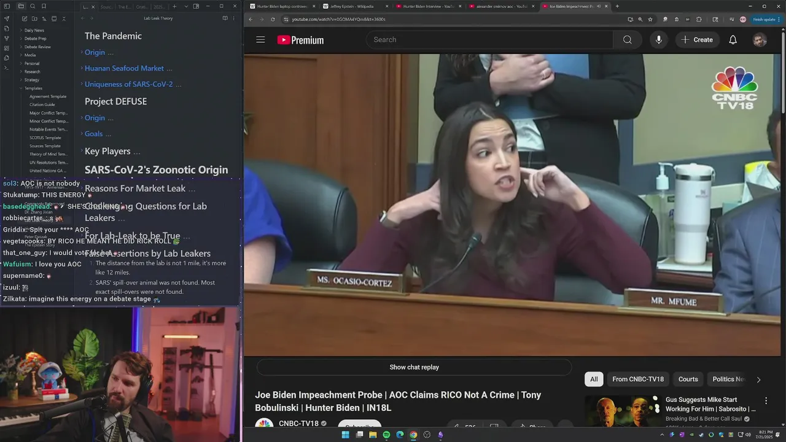The image size is (786, 442).
Task: Open the YouTube account avatar menu
Action: pyautogui.click(x=760, y=40)
